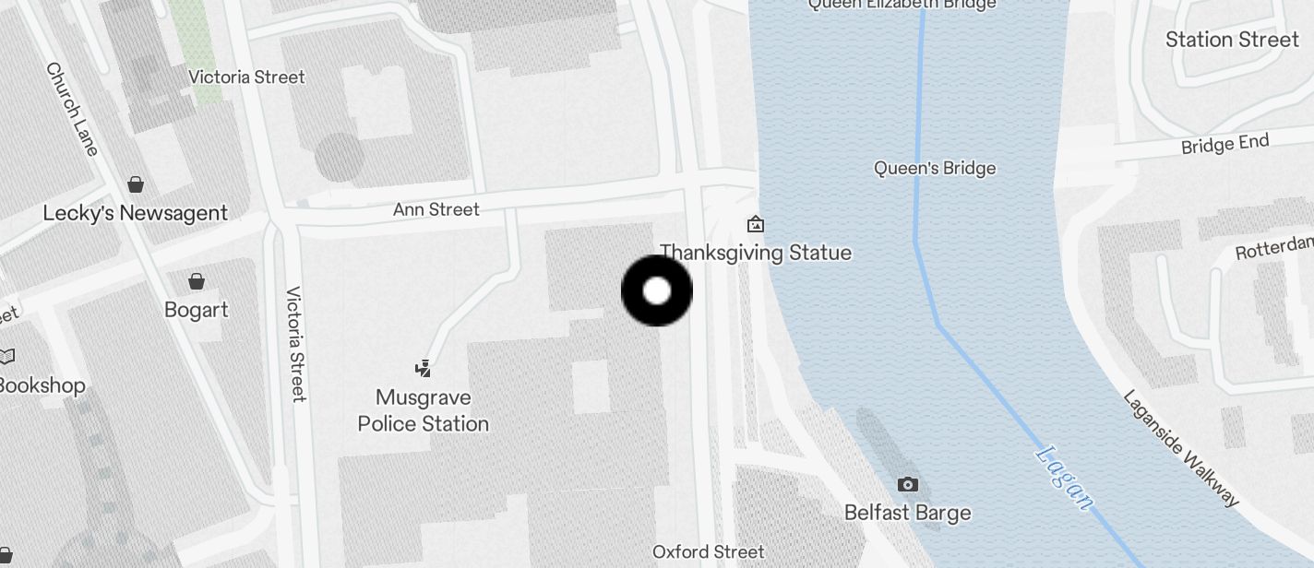
Task: Select the Musgrave Police Station icon
Action: tap(423, 369)
